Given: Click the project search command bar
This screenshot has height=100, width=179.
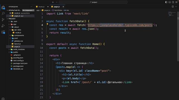Looking at the screenshot, I should [x=93, y=2].
